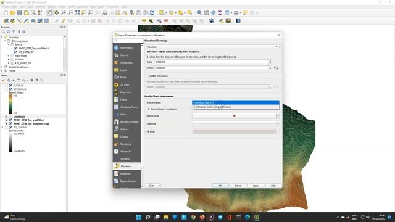Expand the Favorites item in Browser
The height and width of the screenshot is (222, 395).
pyautogui.click(x=2, y=37)
